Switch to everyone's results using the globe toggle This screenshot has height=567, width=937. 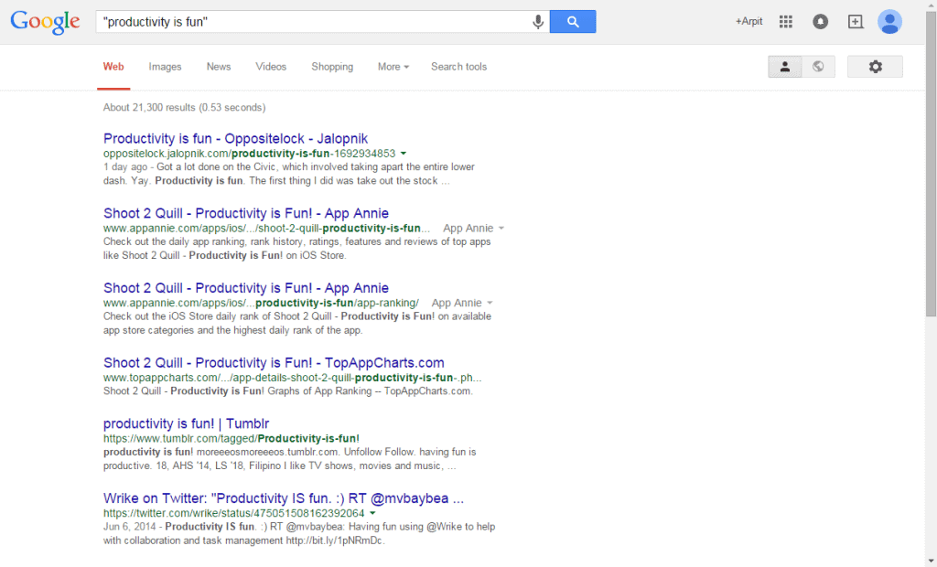pos(819,66)
